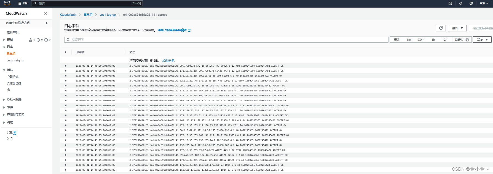The height and width of the screenshot is (174, 493).
Task: Expand all rows from the header arrow
Action: 66,52
